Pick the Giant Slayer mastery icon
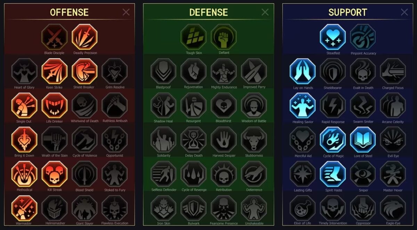Image resolution: width=417 pixels, height=230 pixels. 85,208
